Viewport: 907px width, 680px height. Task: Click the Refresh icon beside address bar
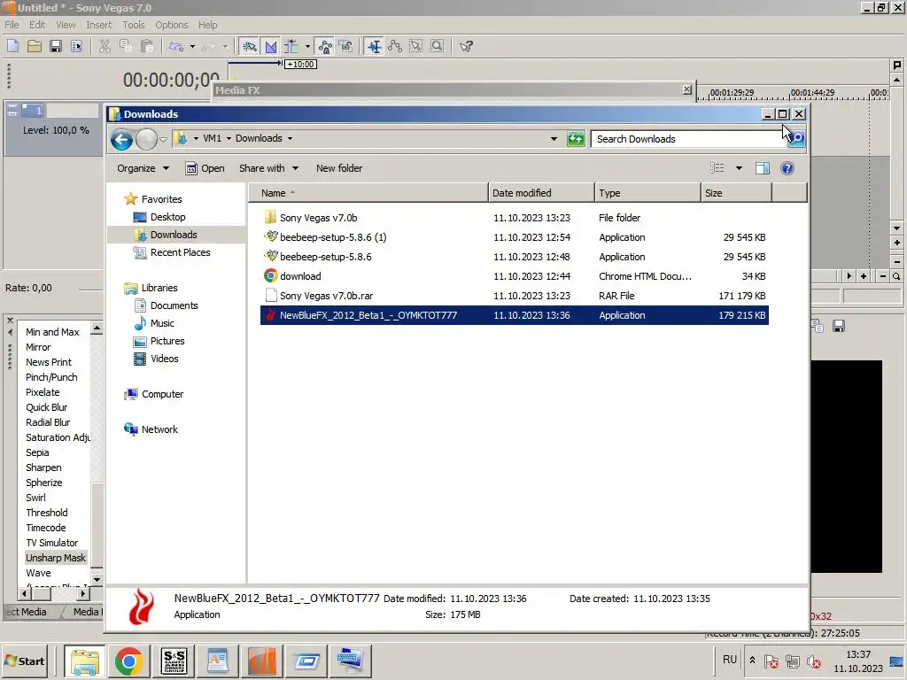click(576, 139)
